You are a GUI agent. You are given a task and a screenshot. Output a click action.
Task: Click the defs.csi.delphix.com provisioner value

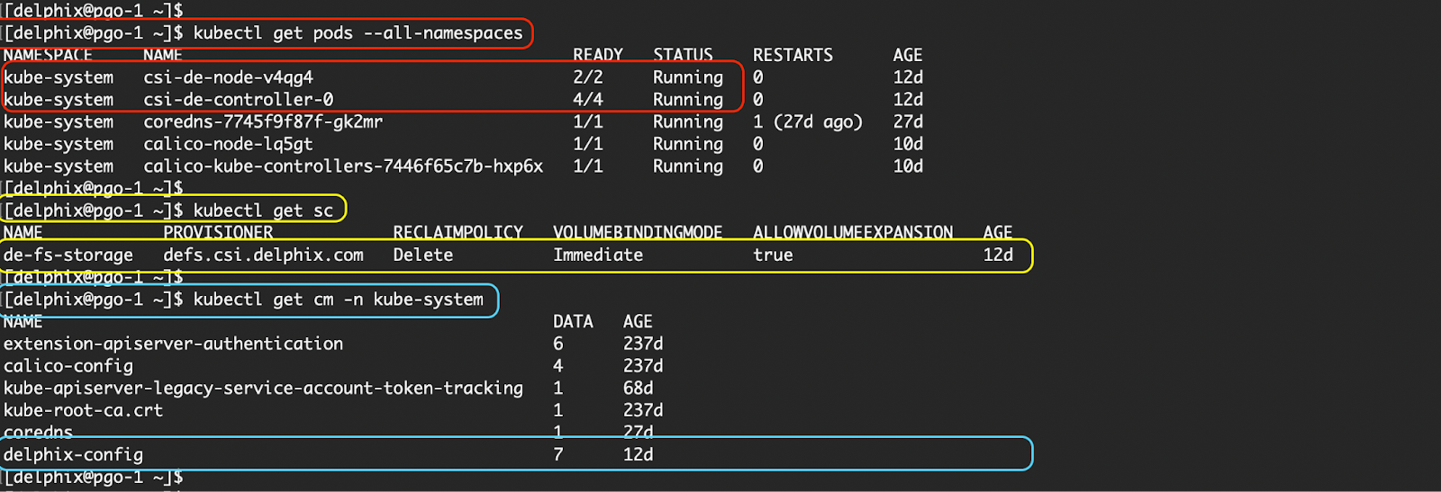(x=263, y=255)
